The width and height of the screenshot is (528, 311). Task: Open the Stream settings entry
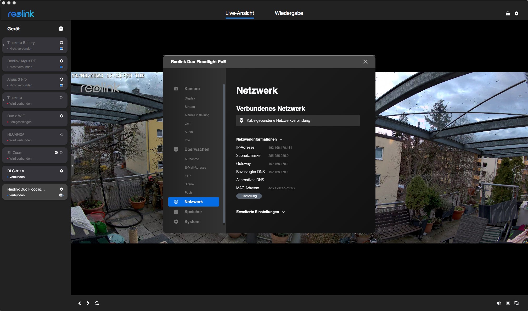click(190, 107)
